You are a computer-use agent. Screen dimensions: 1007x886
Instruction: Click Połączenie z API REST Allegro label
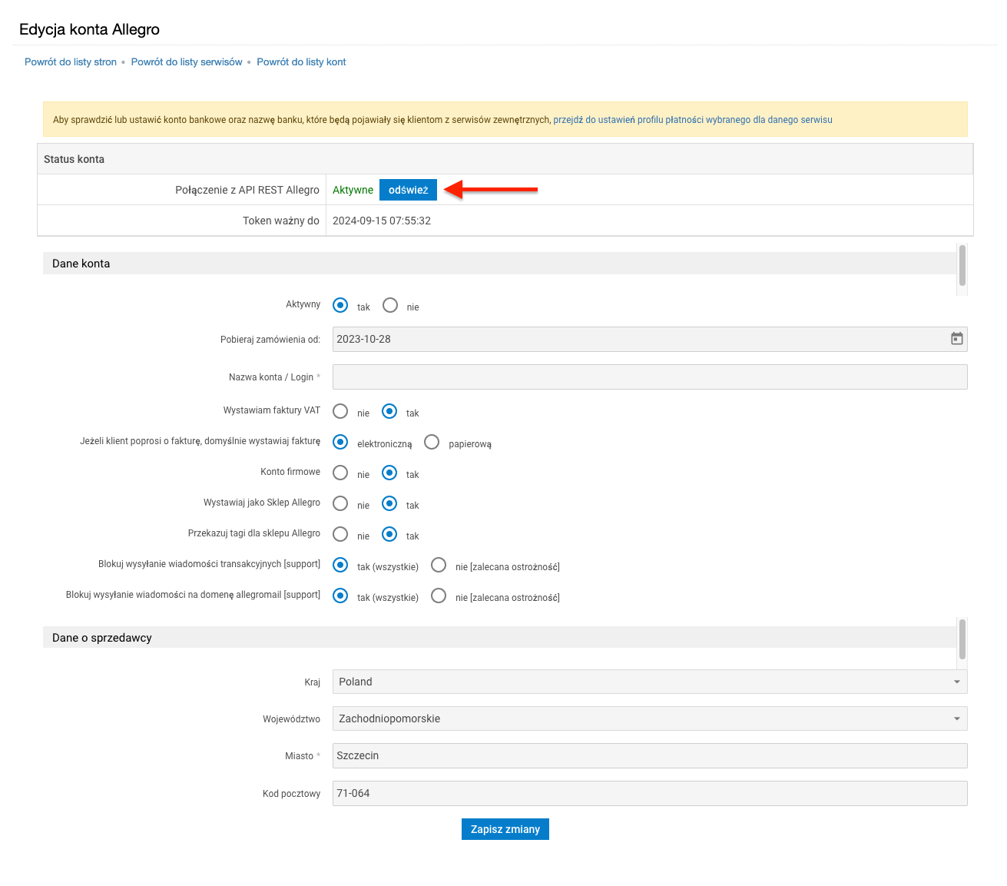tap(247, 190)
